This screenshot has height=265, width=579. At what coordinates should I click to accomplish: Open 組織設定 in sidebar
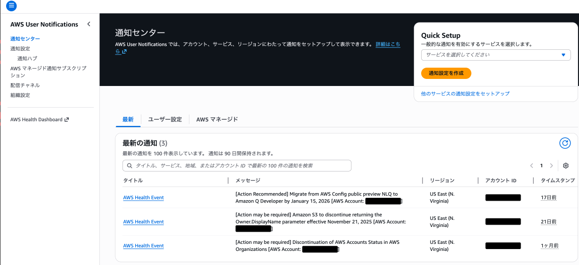click(20, 95)
